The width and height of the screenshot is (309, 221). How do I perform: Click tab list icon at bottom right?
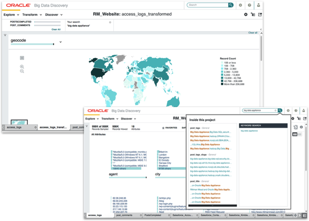[305, 215]
